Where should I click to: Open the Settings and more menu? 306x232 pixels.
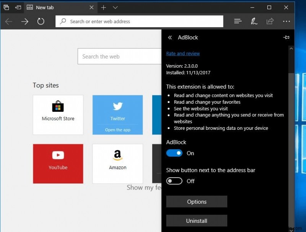286,21
